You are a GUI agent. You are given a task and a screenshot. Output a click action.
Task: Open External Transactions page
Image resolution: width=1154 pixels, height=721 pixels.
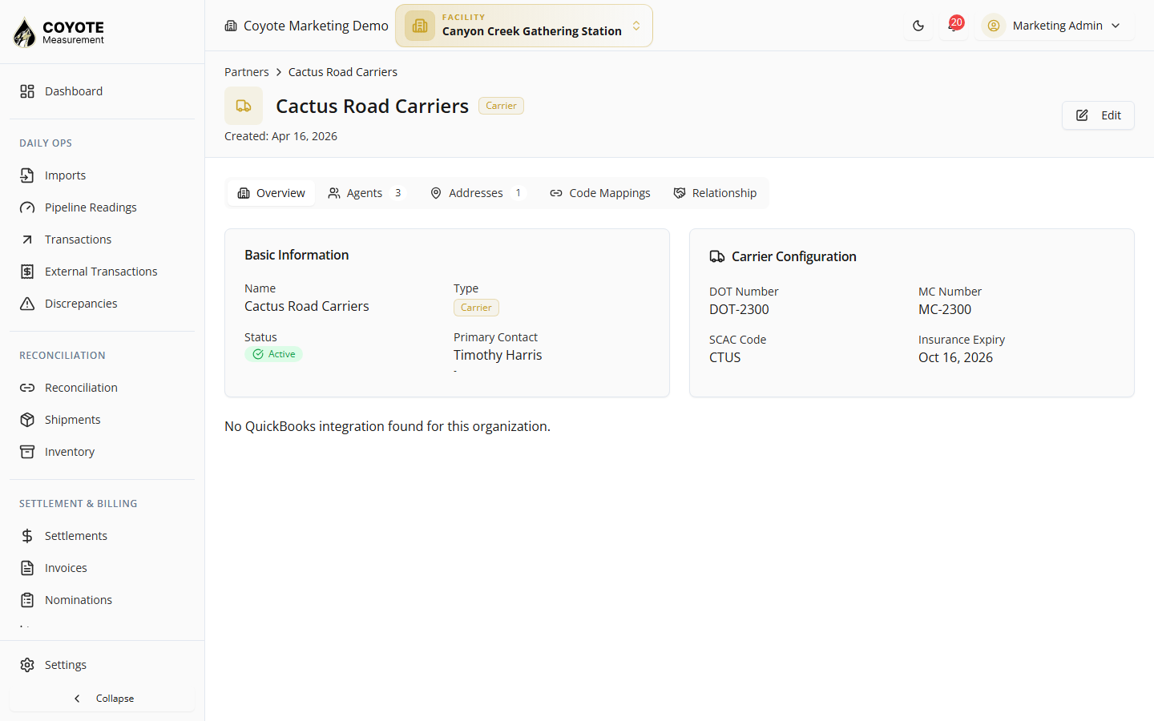[x=102, y=272]
